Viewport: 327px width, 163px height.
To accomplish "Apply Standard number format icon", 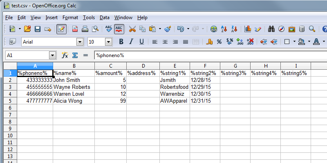I will (230, 42).
